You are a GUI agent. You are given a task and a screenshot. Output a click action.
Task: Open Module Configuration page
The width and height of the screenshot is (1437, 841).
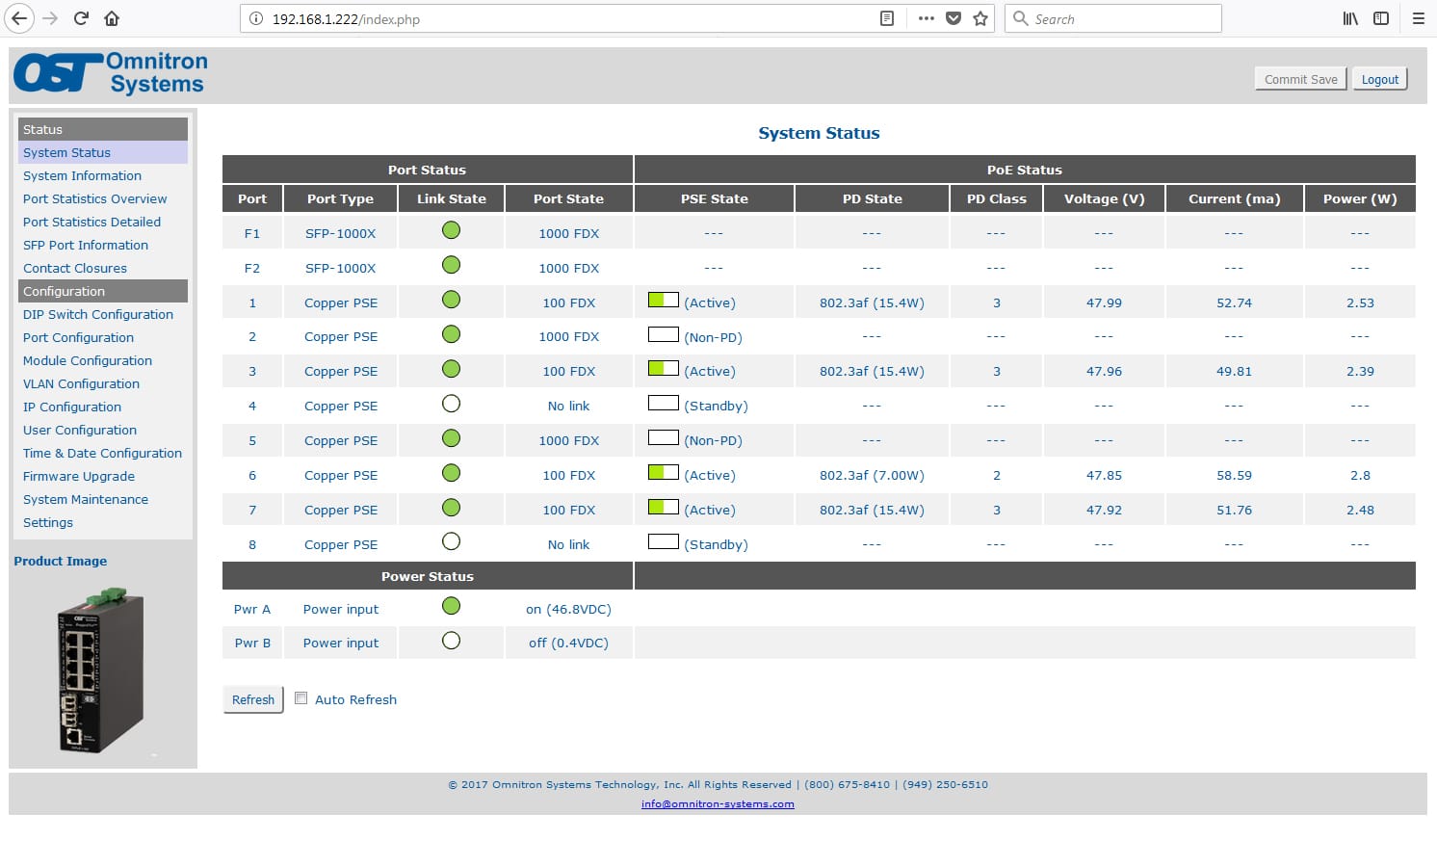coord(88,360)
